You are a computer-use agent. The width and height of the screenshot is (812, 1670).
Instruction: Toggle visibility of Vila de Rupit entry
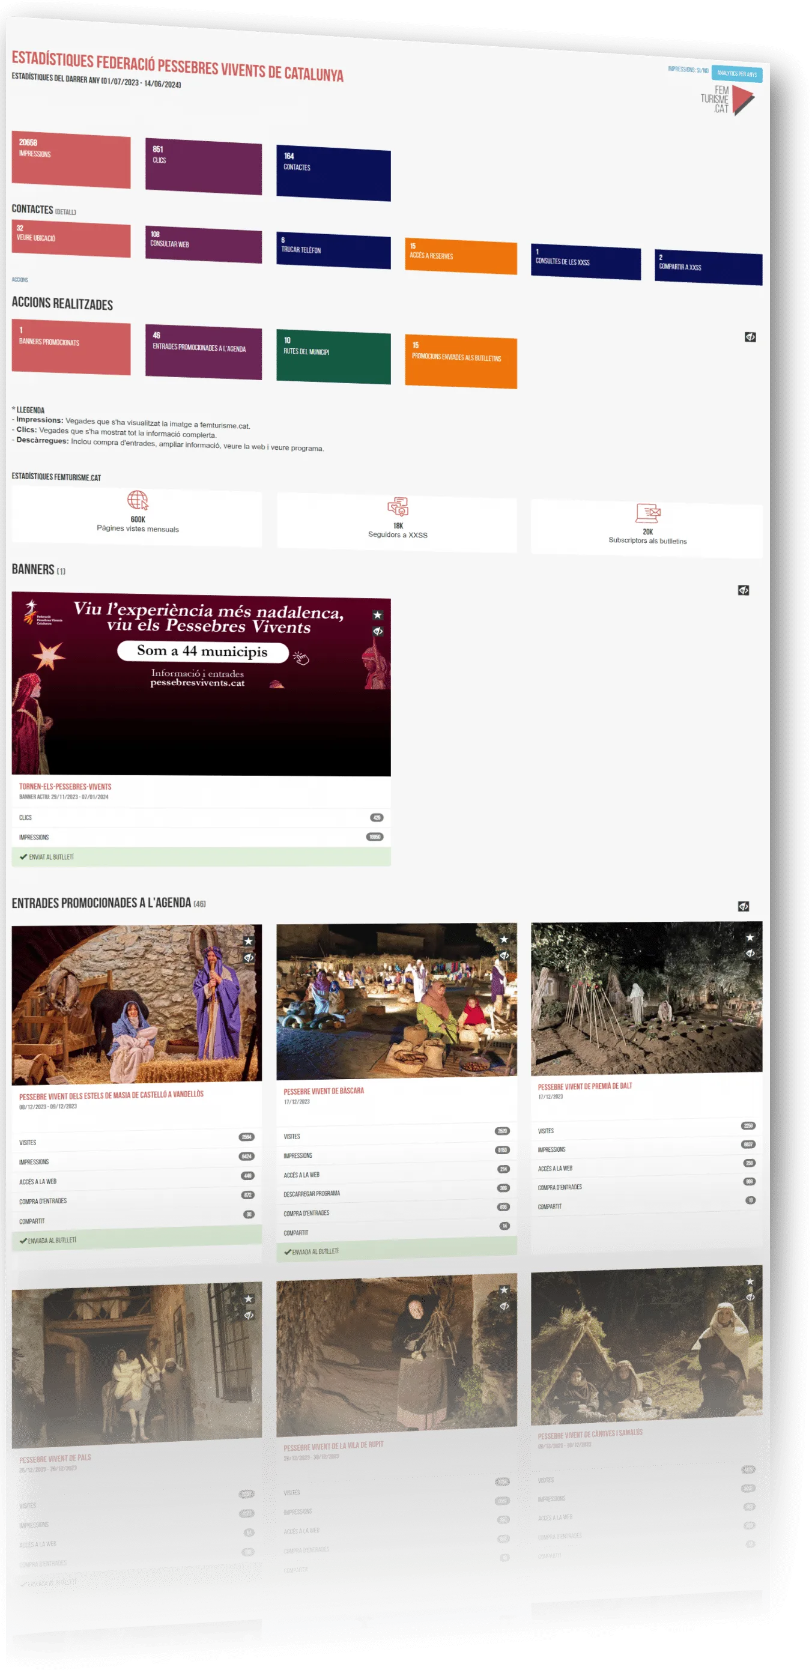pyautogui.click(x=504, y=1306)
